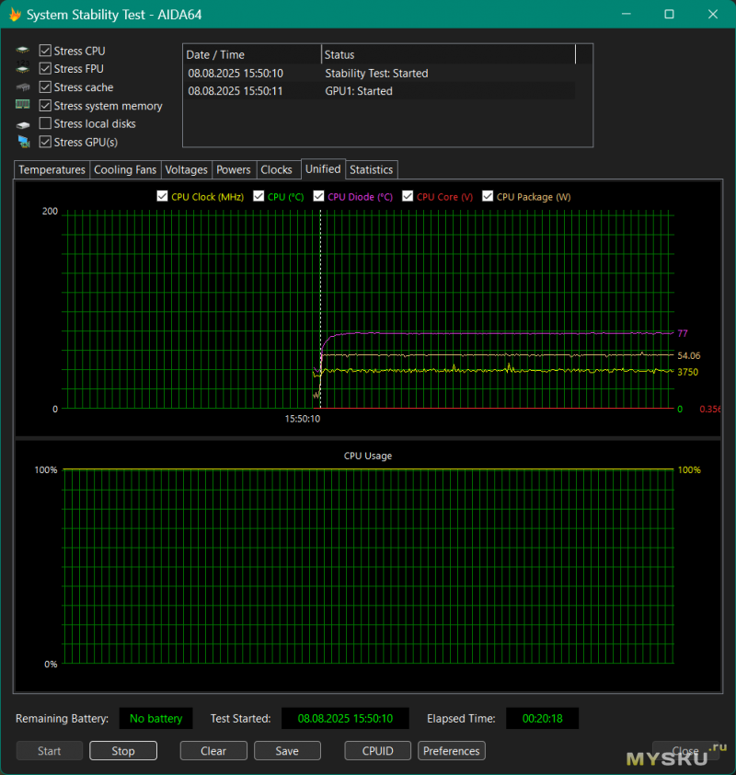Open the Statistics tab
Screen dimensions: 736x775
[x=372, y=169]
